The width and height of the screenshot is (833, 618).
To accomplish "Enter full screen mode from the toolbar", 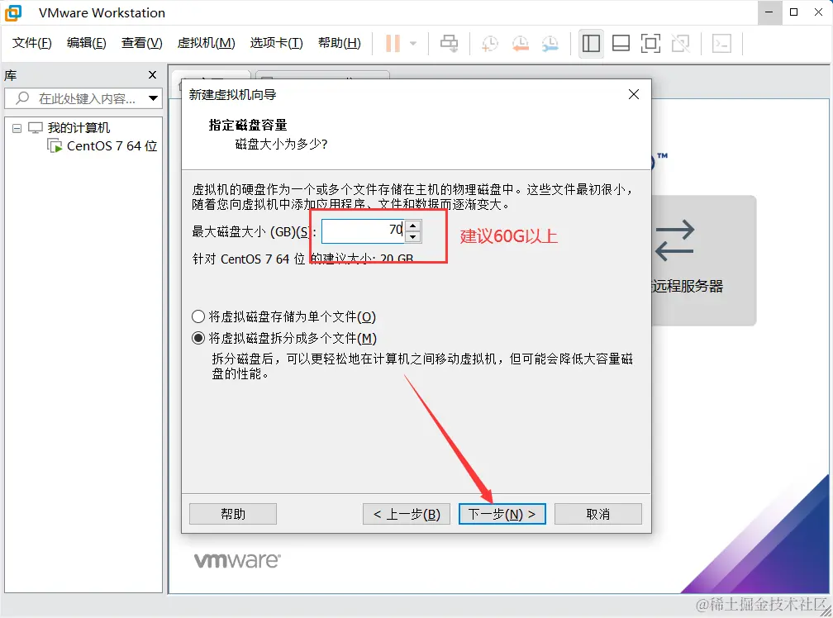I will (650, 43).
